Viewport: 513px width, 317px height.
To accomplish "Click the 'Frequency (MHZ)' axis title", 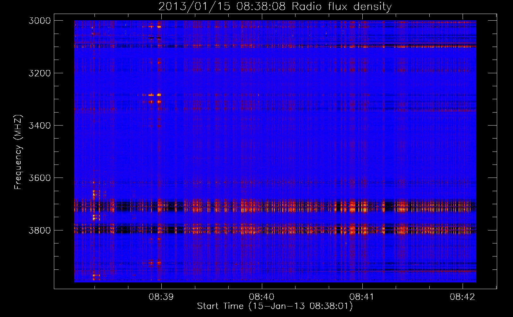I will [x=18, y=152].
